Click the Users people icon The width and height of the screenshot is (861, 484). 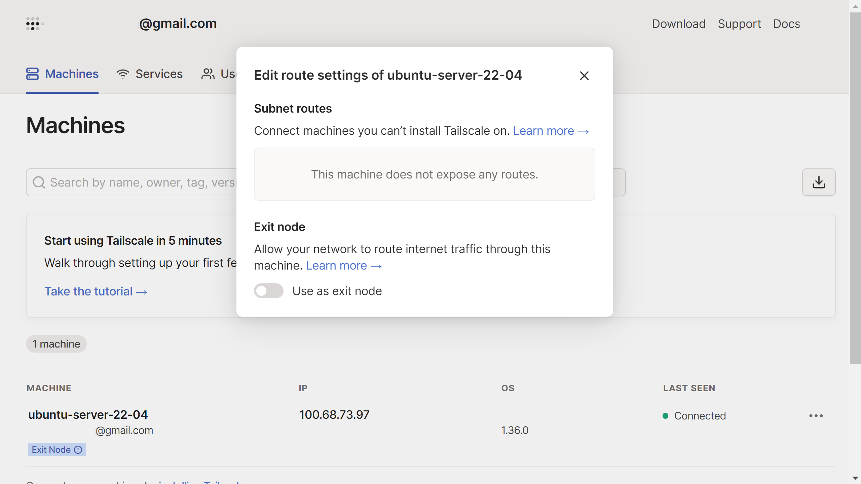pos(208,74)
